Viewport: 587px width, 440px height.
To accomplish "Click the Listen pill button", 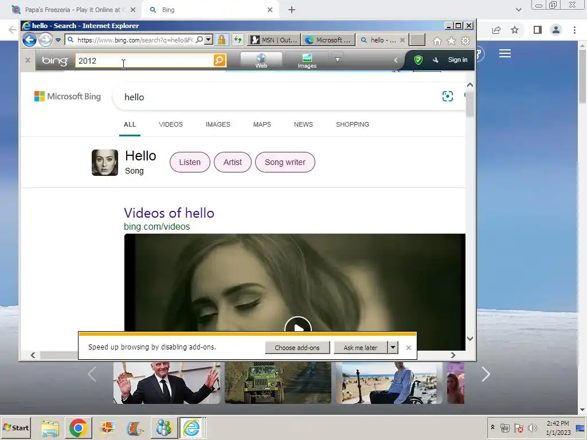I will click(190, 162).
